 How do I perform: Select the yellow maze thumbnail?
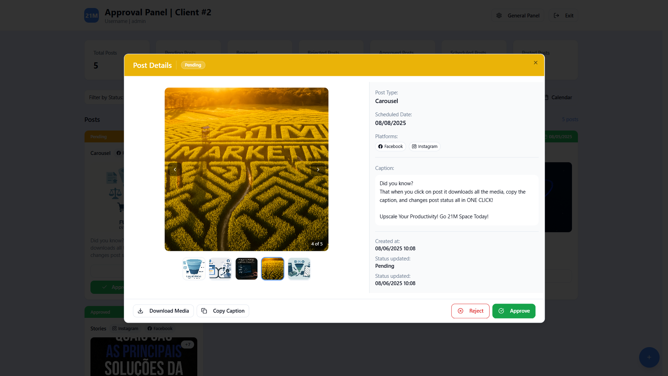tap(273, 269)
